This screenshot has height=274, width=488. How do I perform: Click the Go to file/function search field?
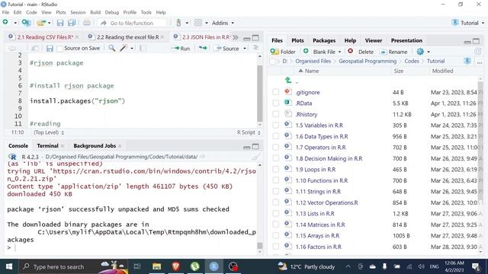[x=132, y=23]
